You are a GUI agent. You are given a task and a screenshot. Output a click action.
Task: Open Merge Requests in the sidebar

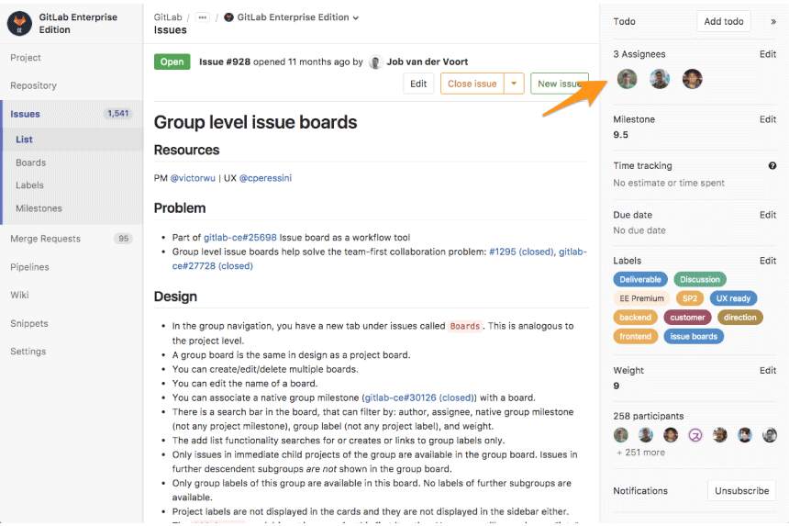click(45, 239)
